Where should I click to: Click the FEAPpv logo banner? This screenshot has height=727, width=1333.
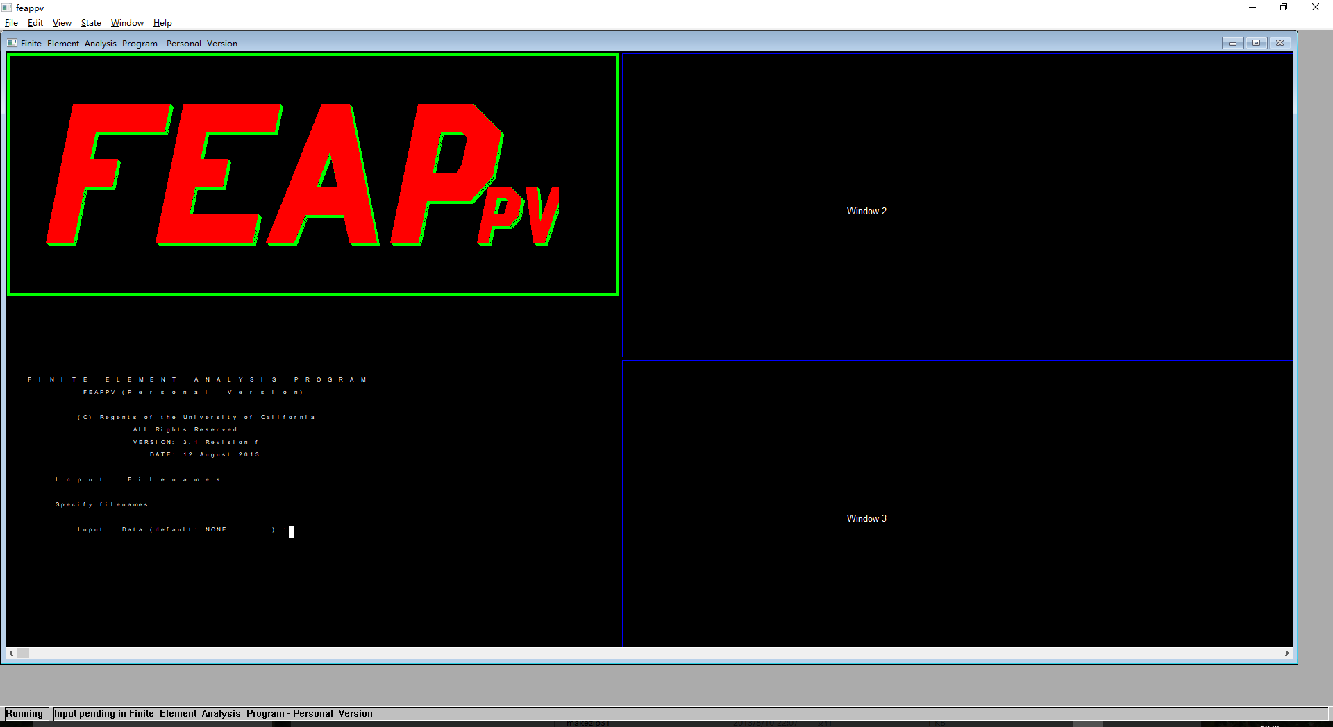click(x=312, y=175)
